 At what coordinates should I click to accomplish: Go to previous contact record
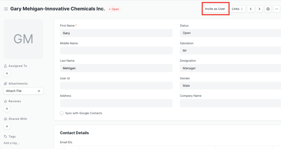(x=251, y=9)
